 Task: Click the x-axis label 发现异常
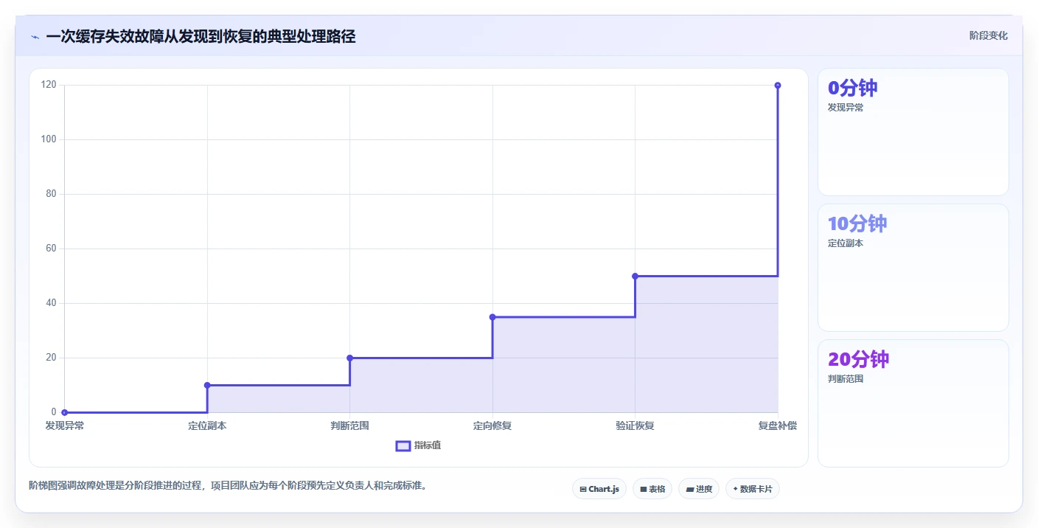tap(65, 425)
